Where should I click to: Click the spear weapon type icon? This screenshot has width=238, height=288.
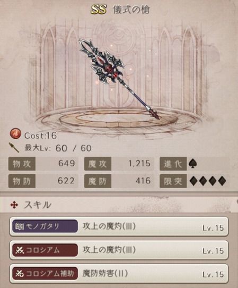14,148
